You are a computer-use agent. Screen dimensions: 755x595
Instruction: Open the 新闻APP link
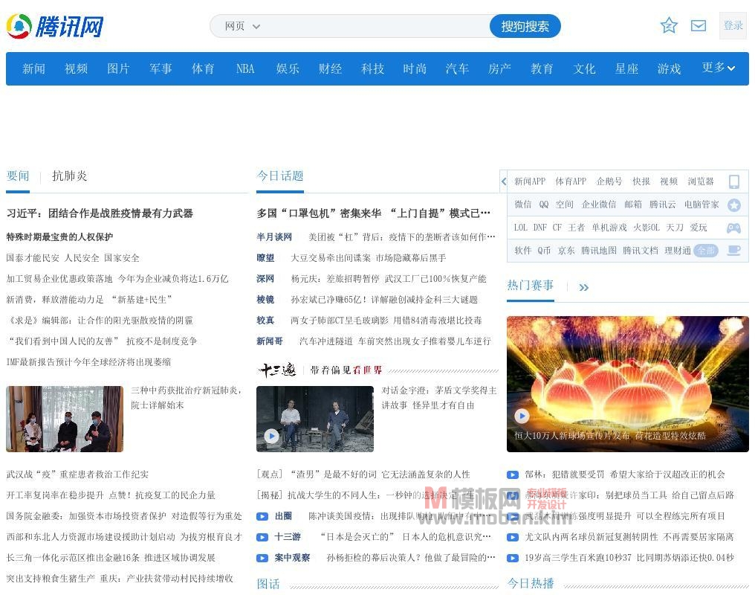point(530,181)
